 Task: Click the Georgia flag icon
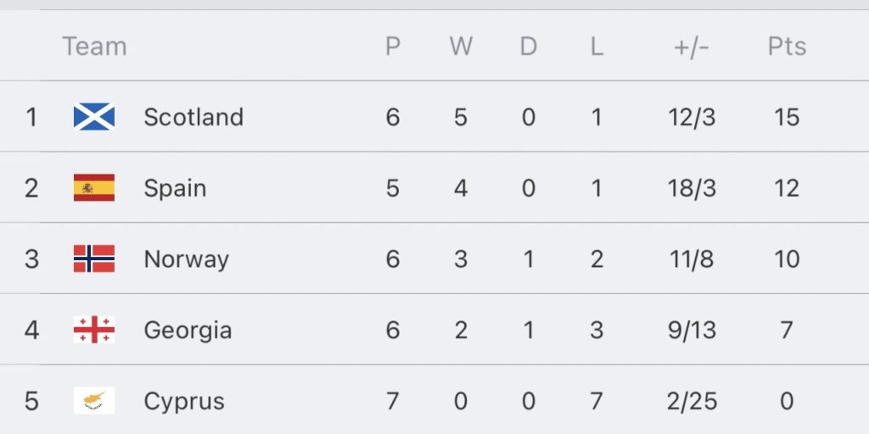pyautogui.click(x=94, y=330)
